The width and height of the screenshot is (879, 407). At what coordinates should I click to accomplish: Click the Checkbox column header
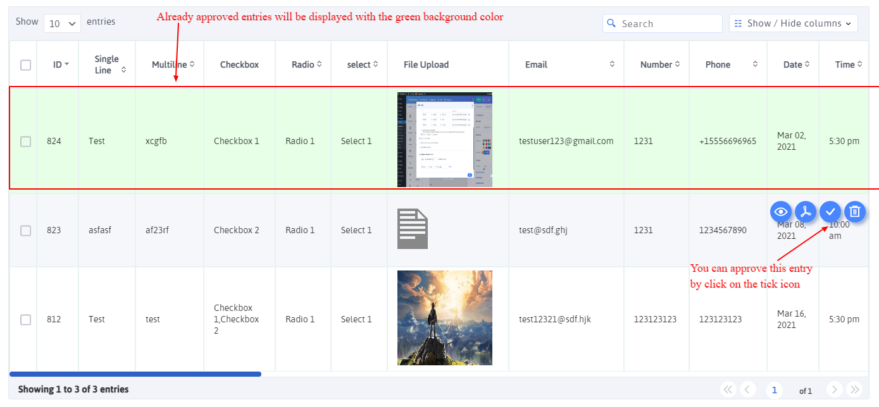[x=239, y=64]
